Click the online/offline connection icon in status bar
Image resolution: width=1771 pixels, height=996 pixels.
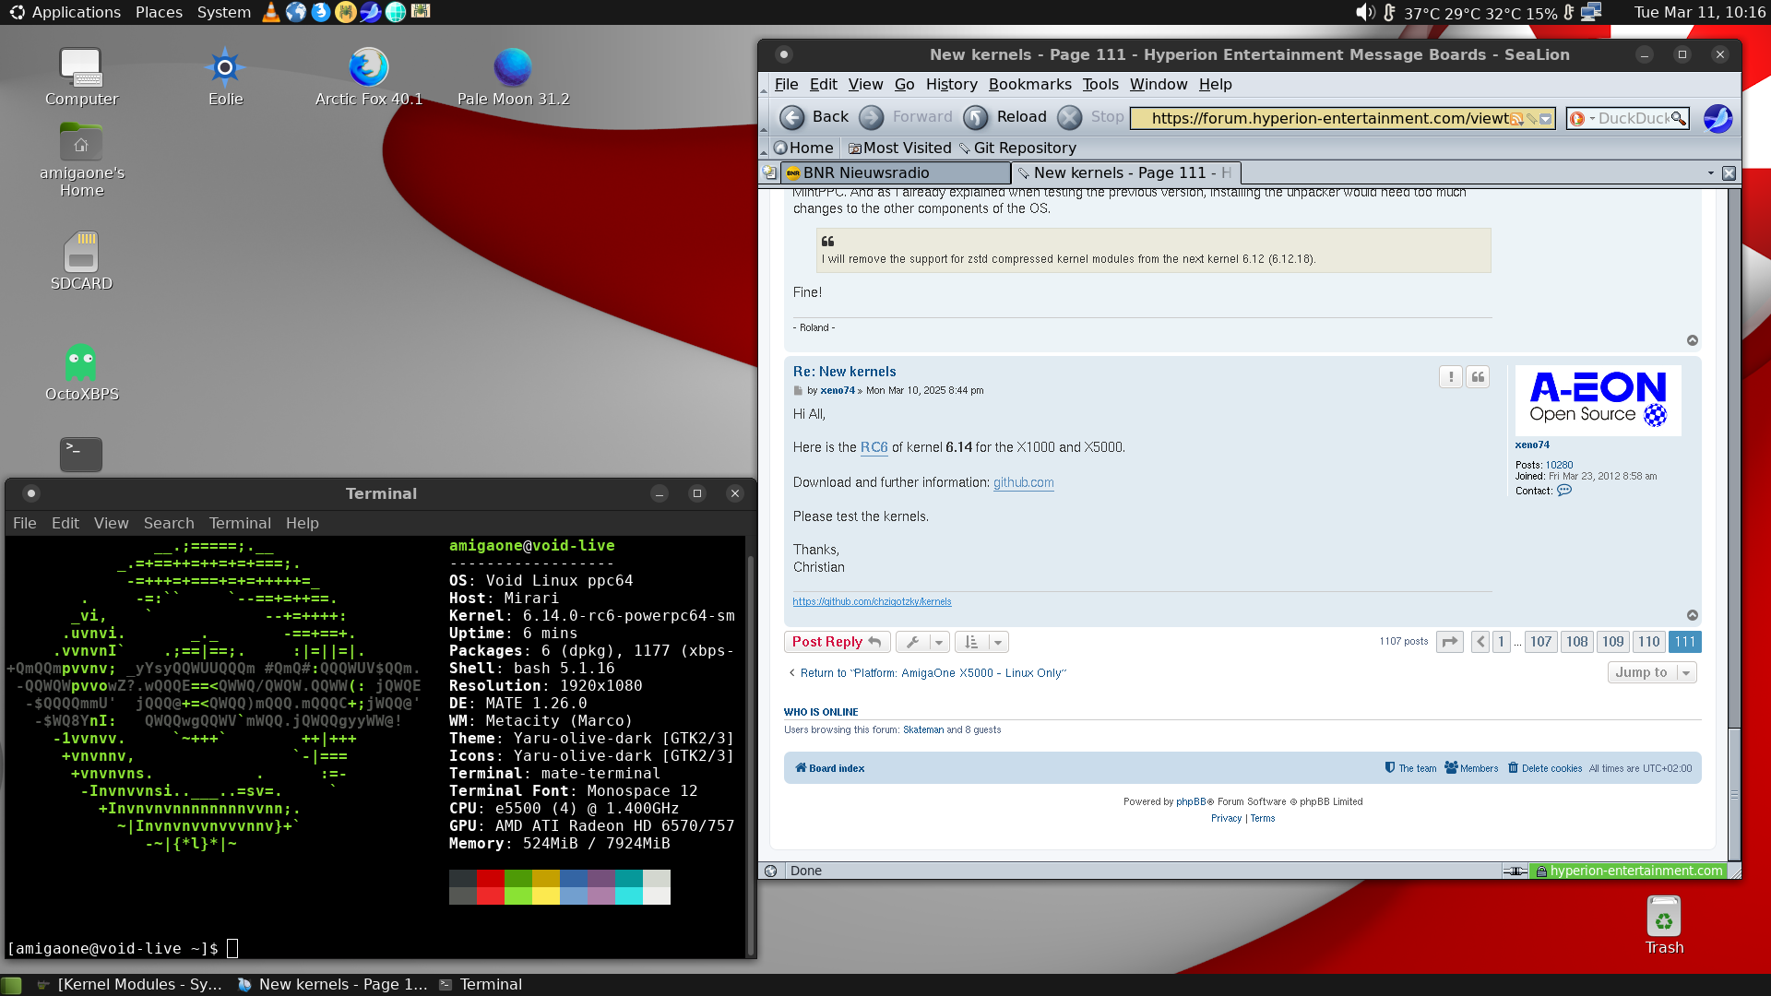[1515, 871]
